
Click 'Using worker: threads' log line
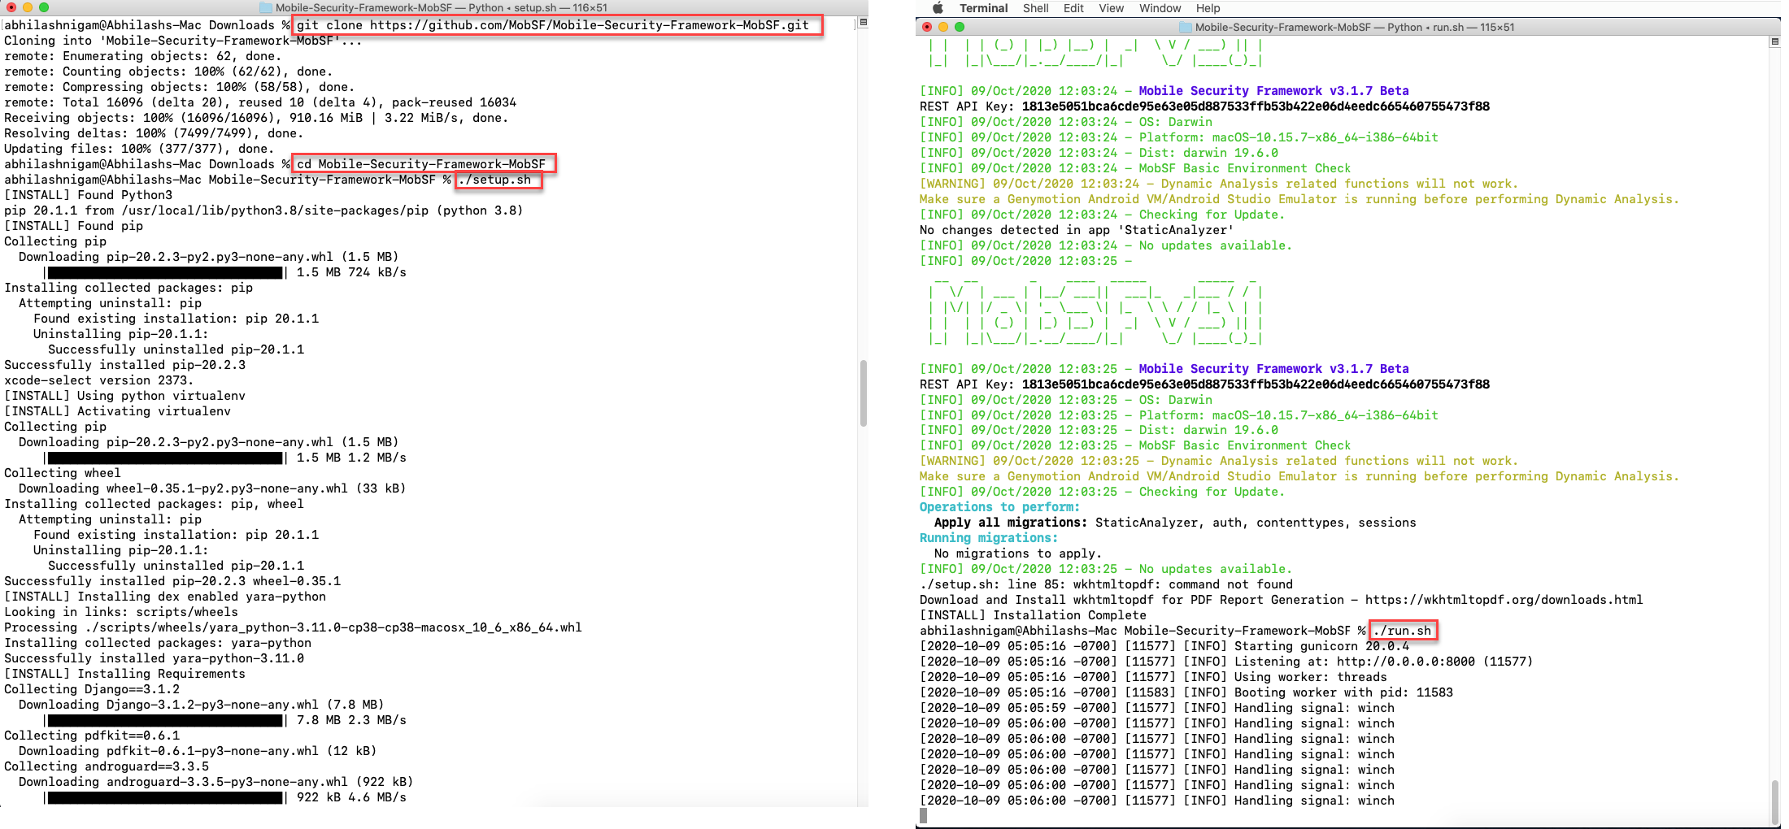[x=1153, y=677]
